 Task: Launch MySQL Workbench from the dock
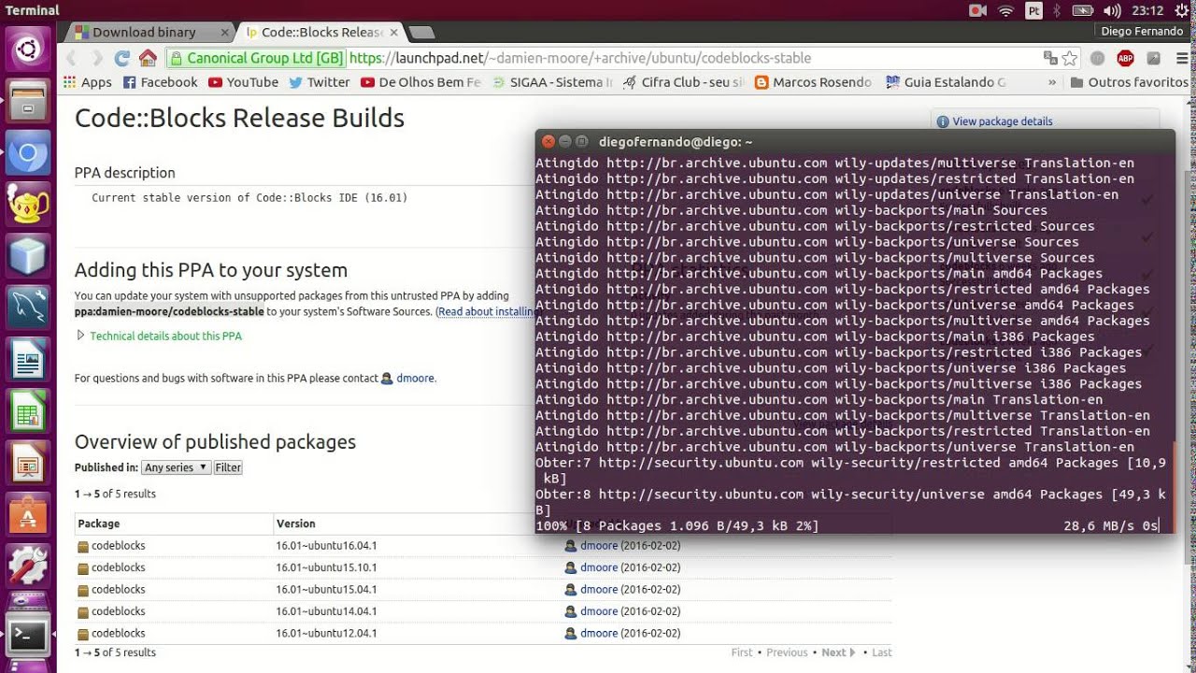[28, 308]
